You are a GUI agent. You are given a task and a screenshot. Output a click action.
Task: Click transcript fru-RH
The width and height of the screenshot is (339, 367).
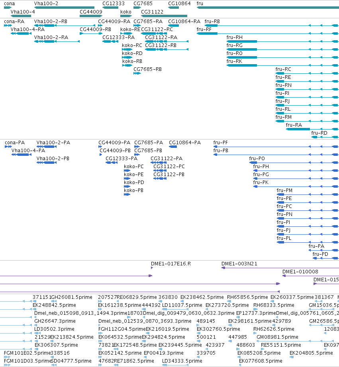(234, 37)
